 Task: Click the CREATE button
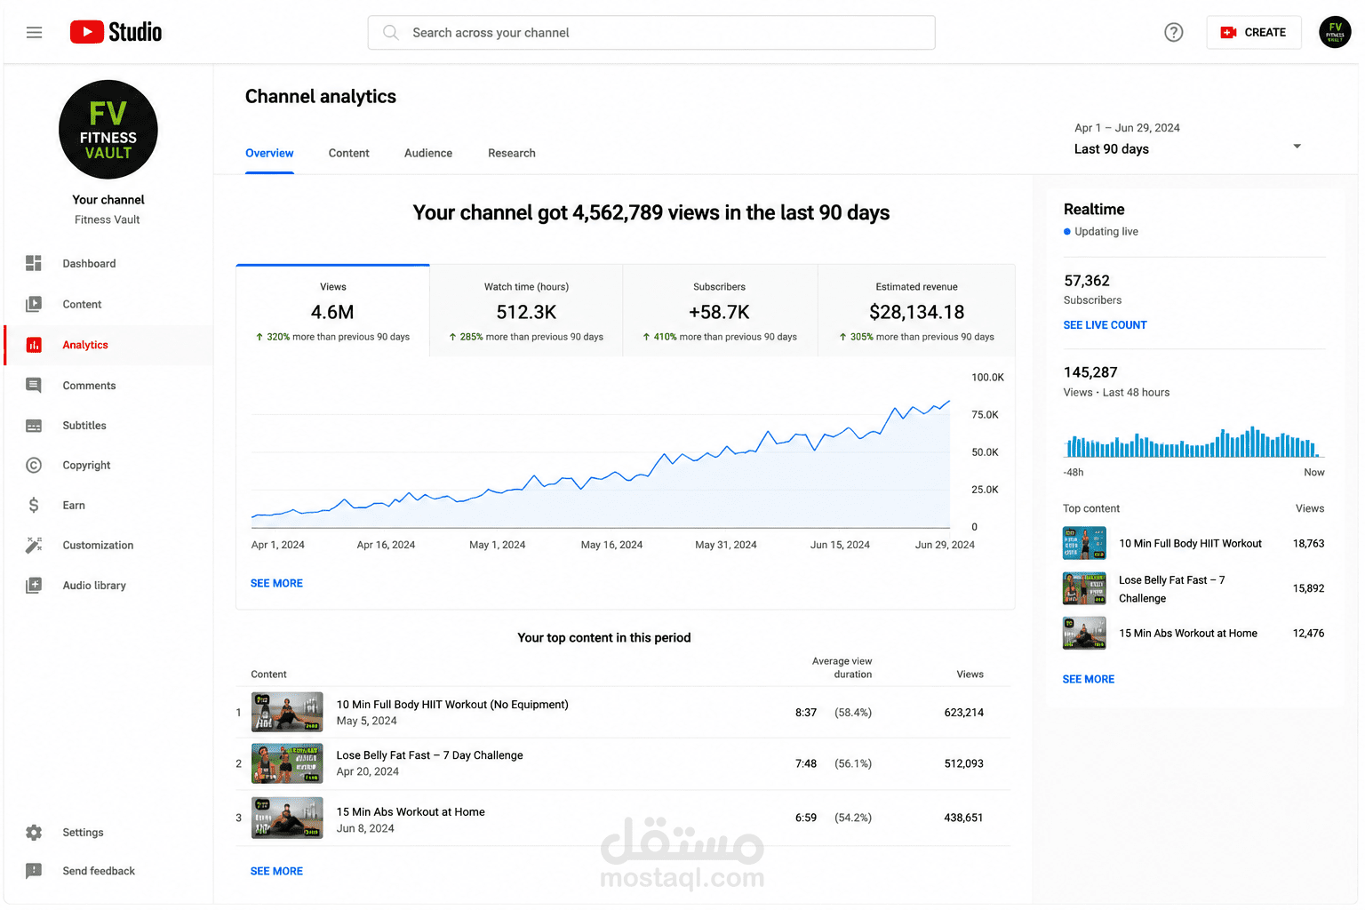click(1254, 33)
